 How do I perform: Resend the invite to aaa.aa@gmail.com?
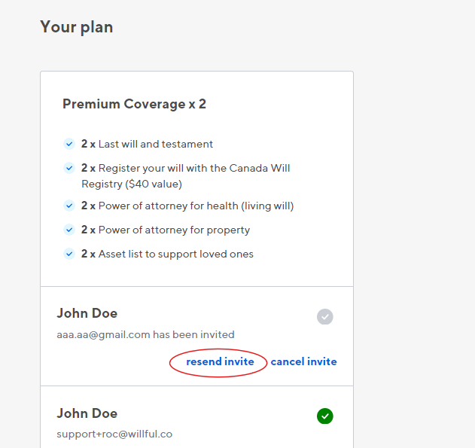[x=220, y=361]
